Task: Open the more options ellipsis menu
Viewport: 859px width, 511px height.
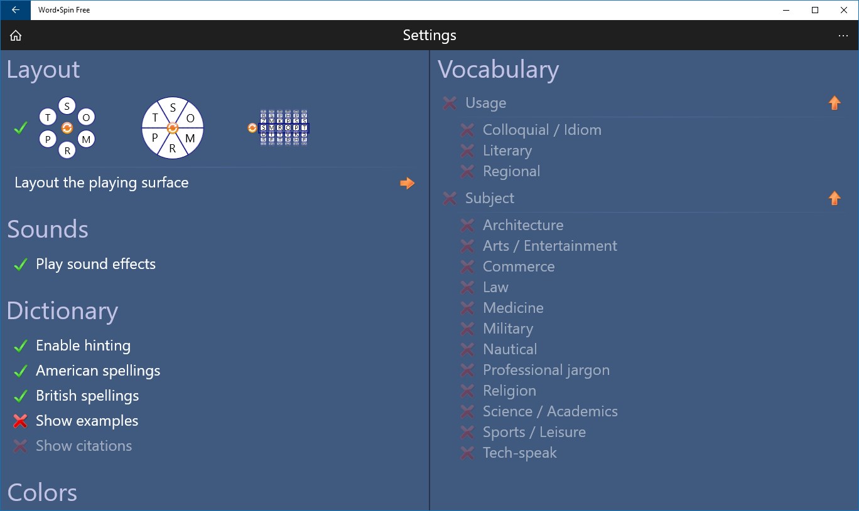Action: [x=843, y=36]
